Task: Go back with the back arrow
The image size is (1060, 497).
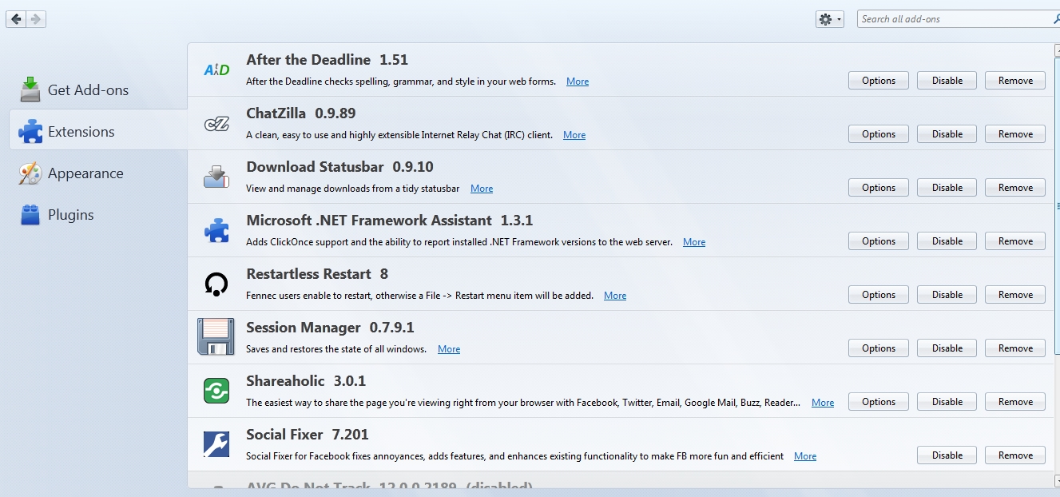Action: pyautogui.click(x=16, y=19)
